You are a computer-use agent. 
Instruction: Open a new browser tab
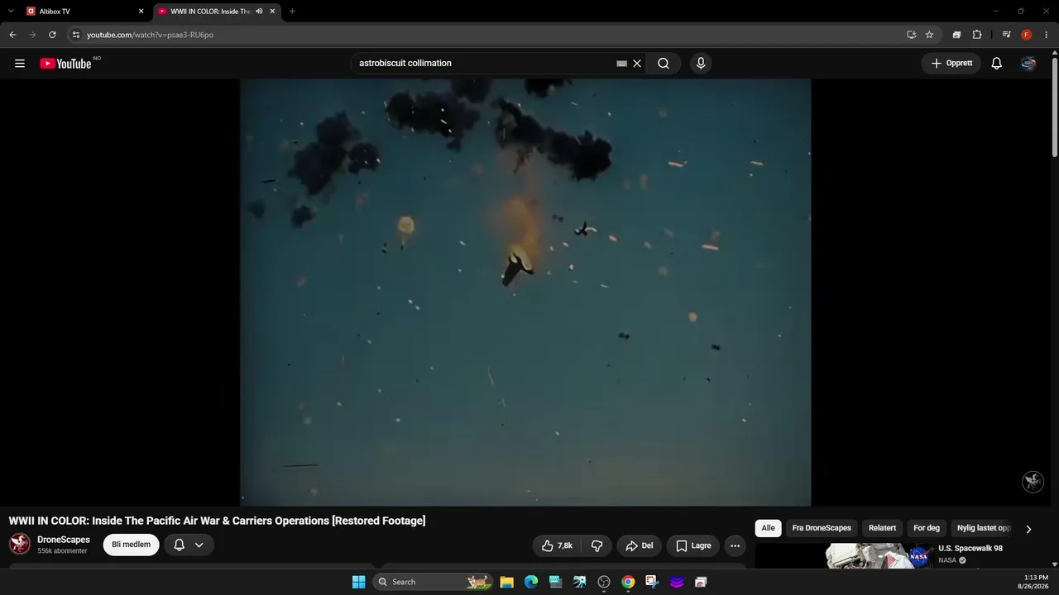click(x=292, y=12)
